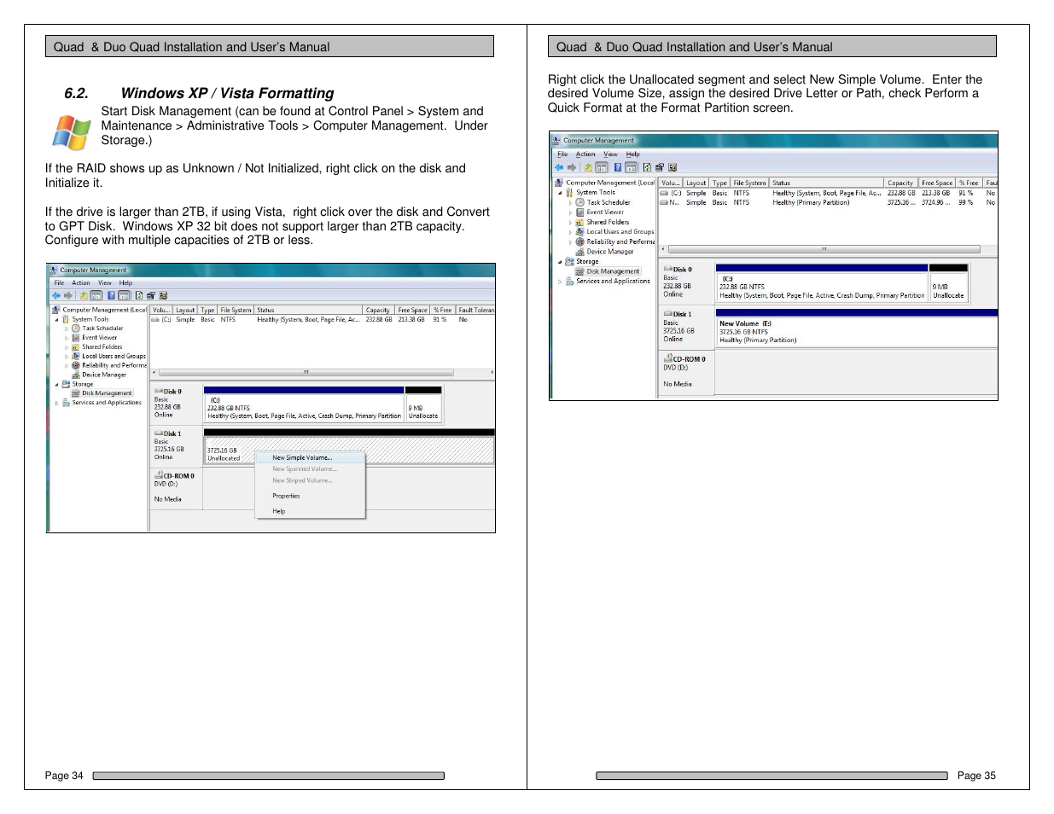The height and width of the screenshot is (814, 1054).
Task: Click the Local Users and Groups icon, page 35 tree
Action: [579, 232]
